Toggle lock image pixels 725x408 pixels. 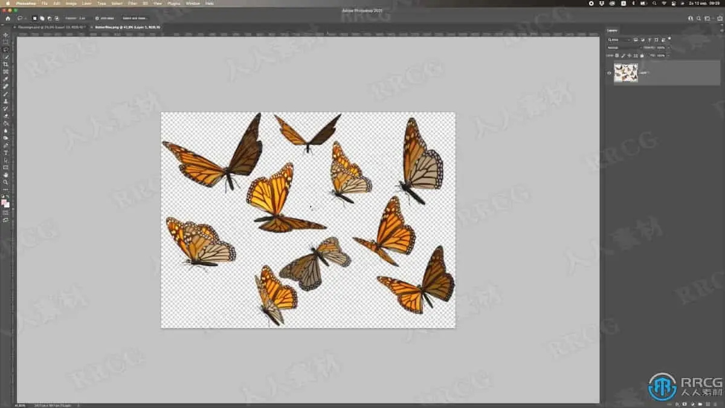pyautogui.click(x=623, y=56)
